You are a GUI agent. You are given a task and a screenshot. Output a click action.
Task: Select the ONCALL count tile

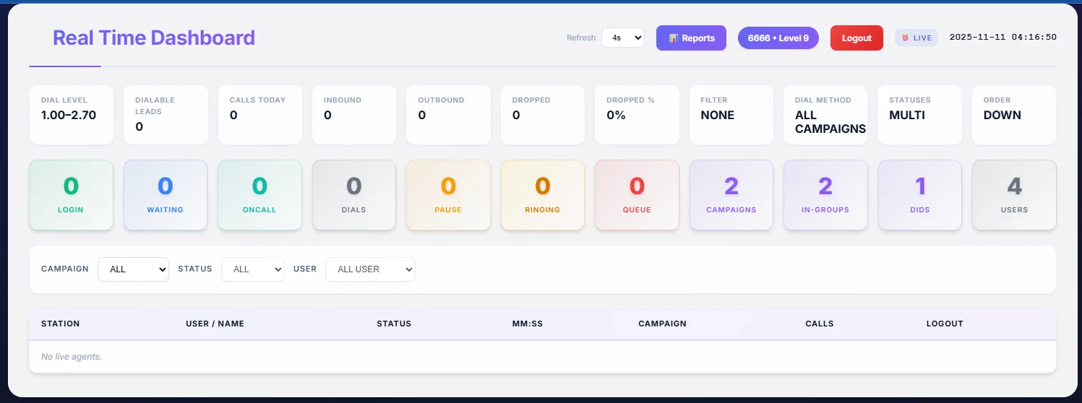[259, 195]
